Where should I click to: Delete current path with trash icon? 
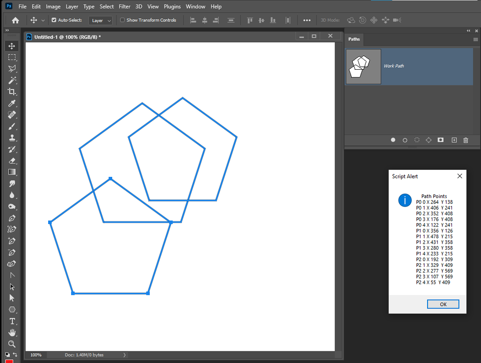[x=466, y=140]
